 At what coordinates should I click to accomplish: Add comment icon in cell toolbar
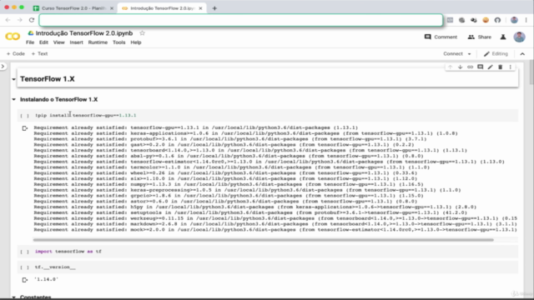coord(481,67)
